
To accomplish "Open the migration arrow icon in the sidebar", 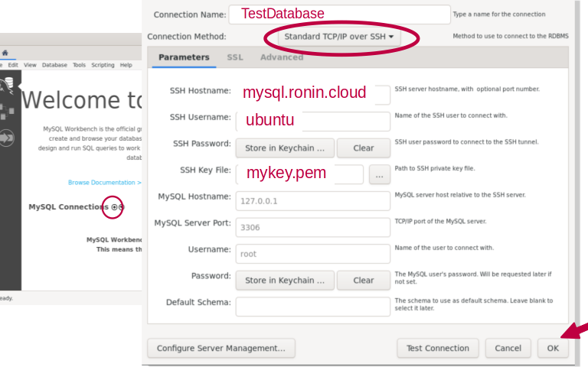I will tap(6, 138).
